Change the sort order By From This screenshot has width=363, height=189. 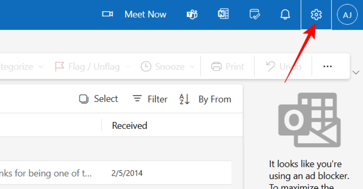[x=205, y=99]
